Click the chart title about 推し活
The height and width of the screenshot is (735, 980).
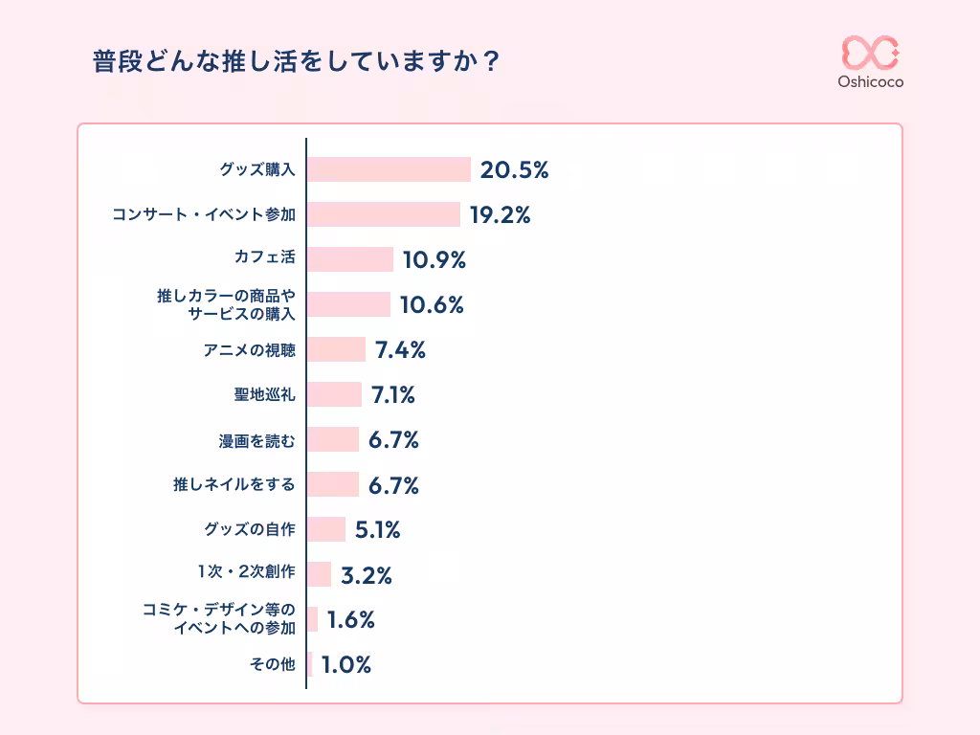coord(297,61)
